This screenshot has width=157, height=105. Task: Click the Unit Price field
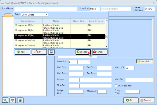click(76, 74)
